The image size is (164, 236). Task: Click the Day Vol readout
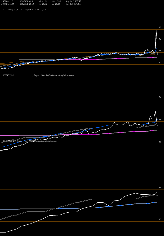click(73, 4)
